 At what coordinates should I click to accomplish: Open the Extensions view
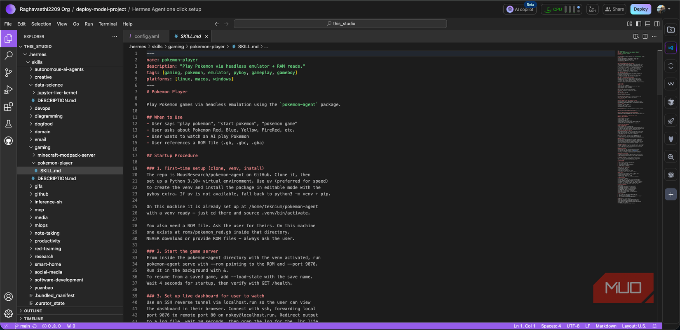pos(8,107)
